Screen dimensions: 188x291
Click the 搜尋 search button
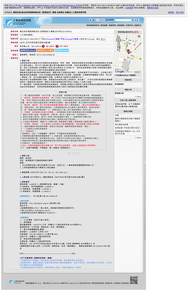click(137, 20)
